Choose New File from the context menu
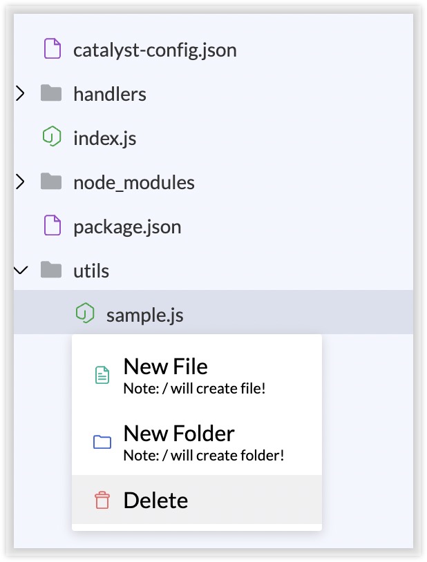This screenshot has width=427, height=562. coord(197,376)
